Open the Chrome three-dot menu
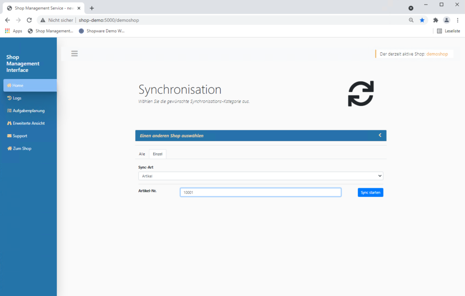The height and width of the screenshot is (296, 465). tap(458, 20)
